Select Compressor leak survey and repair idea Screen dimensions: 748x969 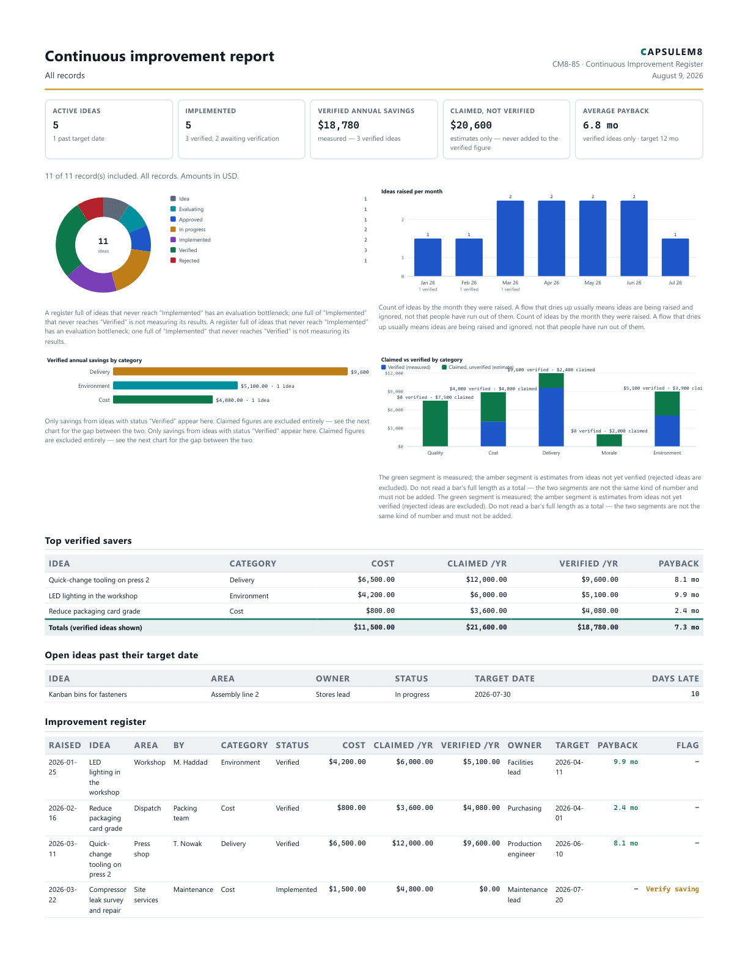point(108,900)
